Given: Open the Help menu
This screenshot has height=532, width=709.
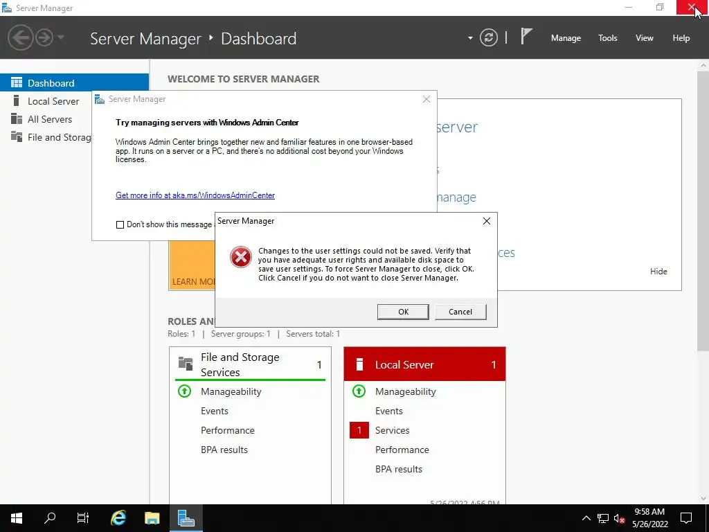Looking at the screenshot, I should [681, 38].
